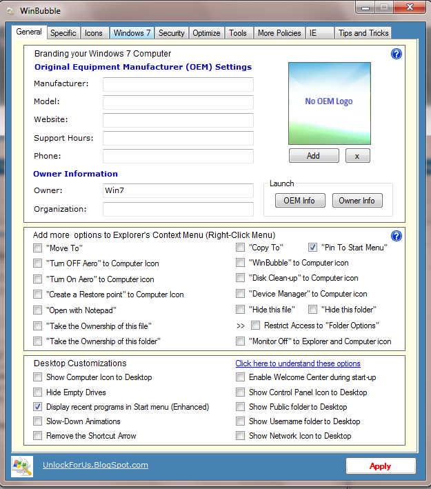Select the General tab
This screenshot has width=431, height=489.
(x=29, y=32)
